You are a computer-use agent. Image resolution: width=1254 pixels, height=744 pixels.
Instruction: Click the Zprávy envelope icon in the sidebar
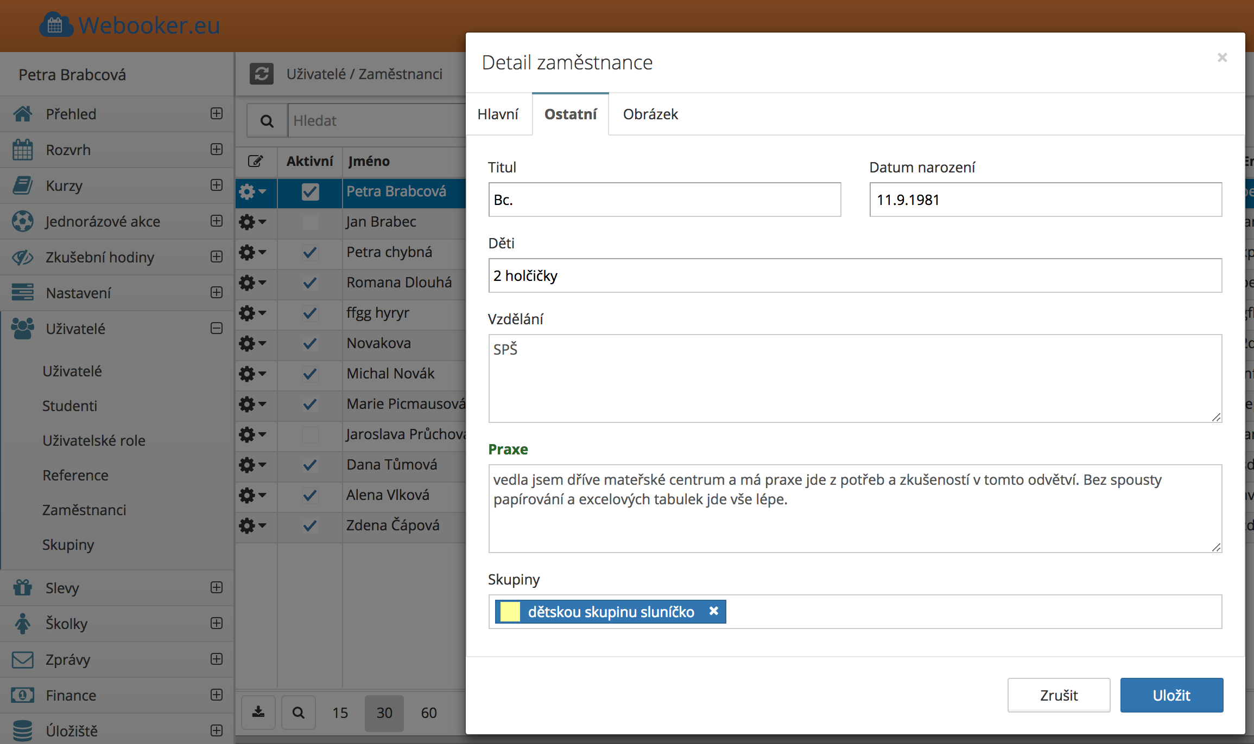click(x=23, y=659)
